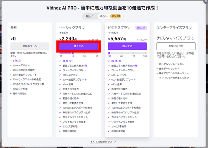Click Basic plan price ¥2,240/月
The image size is (208, 148).
tap(69, 39)
